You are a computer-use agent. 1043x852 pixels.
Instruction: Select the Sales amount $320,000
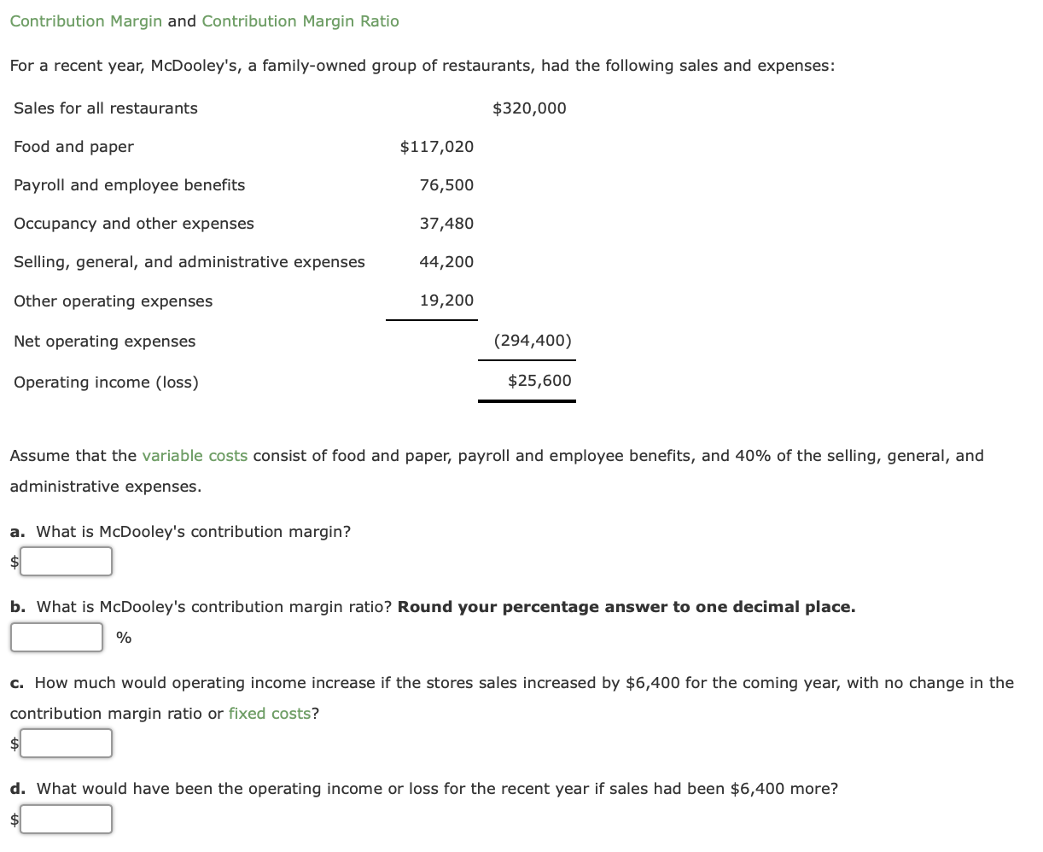528,108
